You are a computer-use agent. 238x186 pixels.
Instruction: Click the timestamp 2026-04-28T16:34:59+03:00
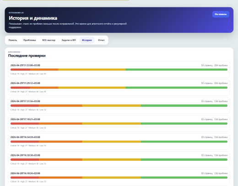[x=25, y=137]
